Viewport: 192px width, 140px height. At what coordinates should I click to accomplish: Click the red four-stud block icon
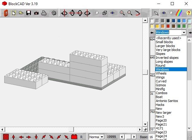[6, 137]
